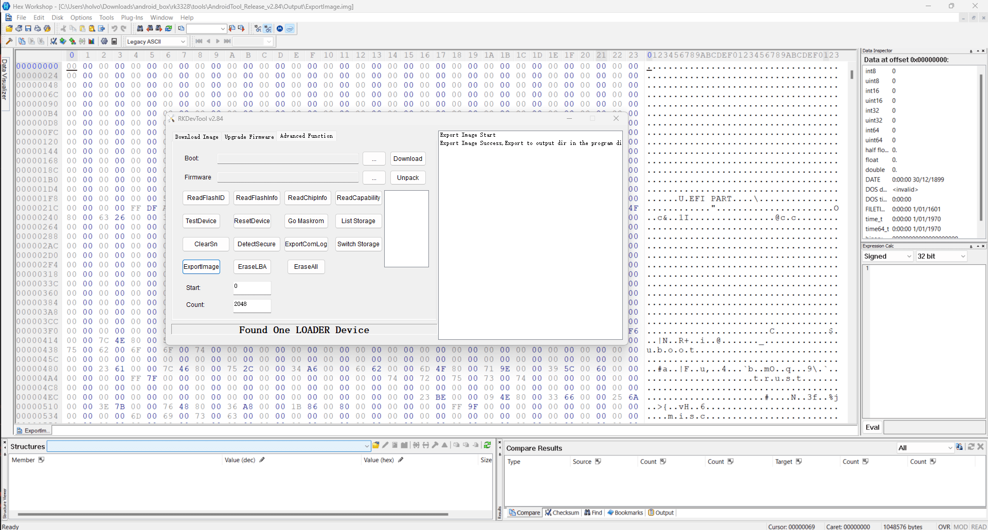Click the Count value field in RKDevTool
This screenshot has width=988, height=530.
[252, 305]
